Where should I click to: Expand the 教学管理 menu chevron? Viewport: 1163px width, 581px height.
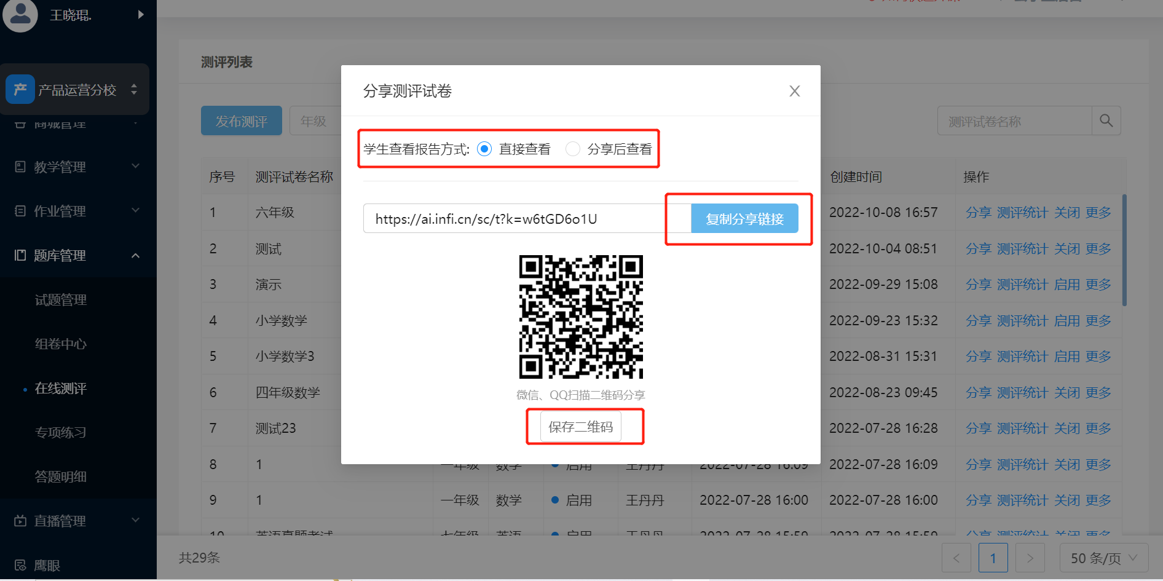[136, 166]
